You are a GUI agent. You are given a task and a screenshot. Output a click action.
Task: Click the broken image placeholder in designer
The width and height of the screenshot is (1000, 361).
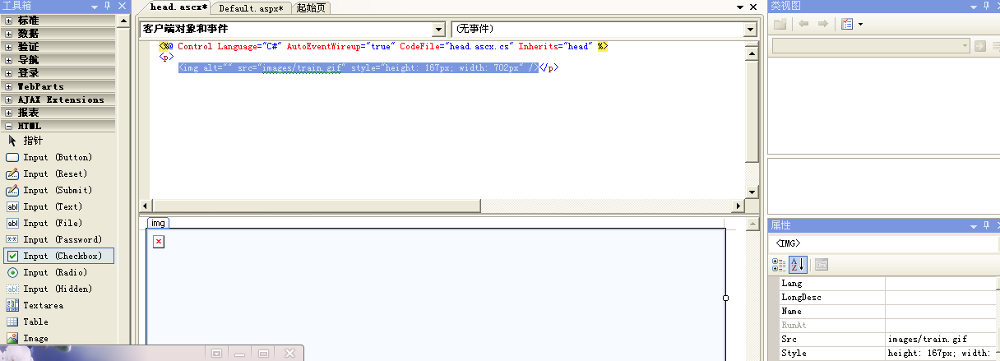click(159, 241)
